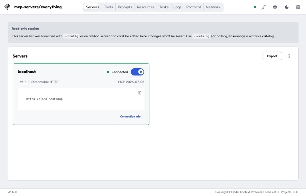
Task: Click the mcp-servers/everything title
Action: (38, 7)
